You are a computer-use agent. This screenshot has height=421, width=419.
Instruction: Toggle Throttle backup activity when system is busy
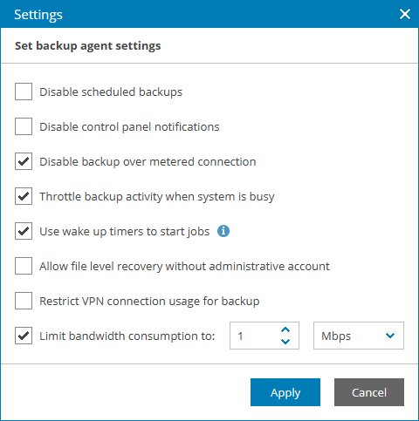tap(24, 196)
